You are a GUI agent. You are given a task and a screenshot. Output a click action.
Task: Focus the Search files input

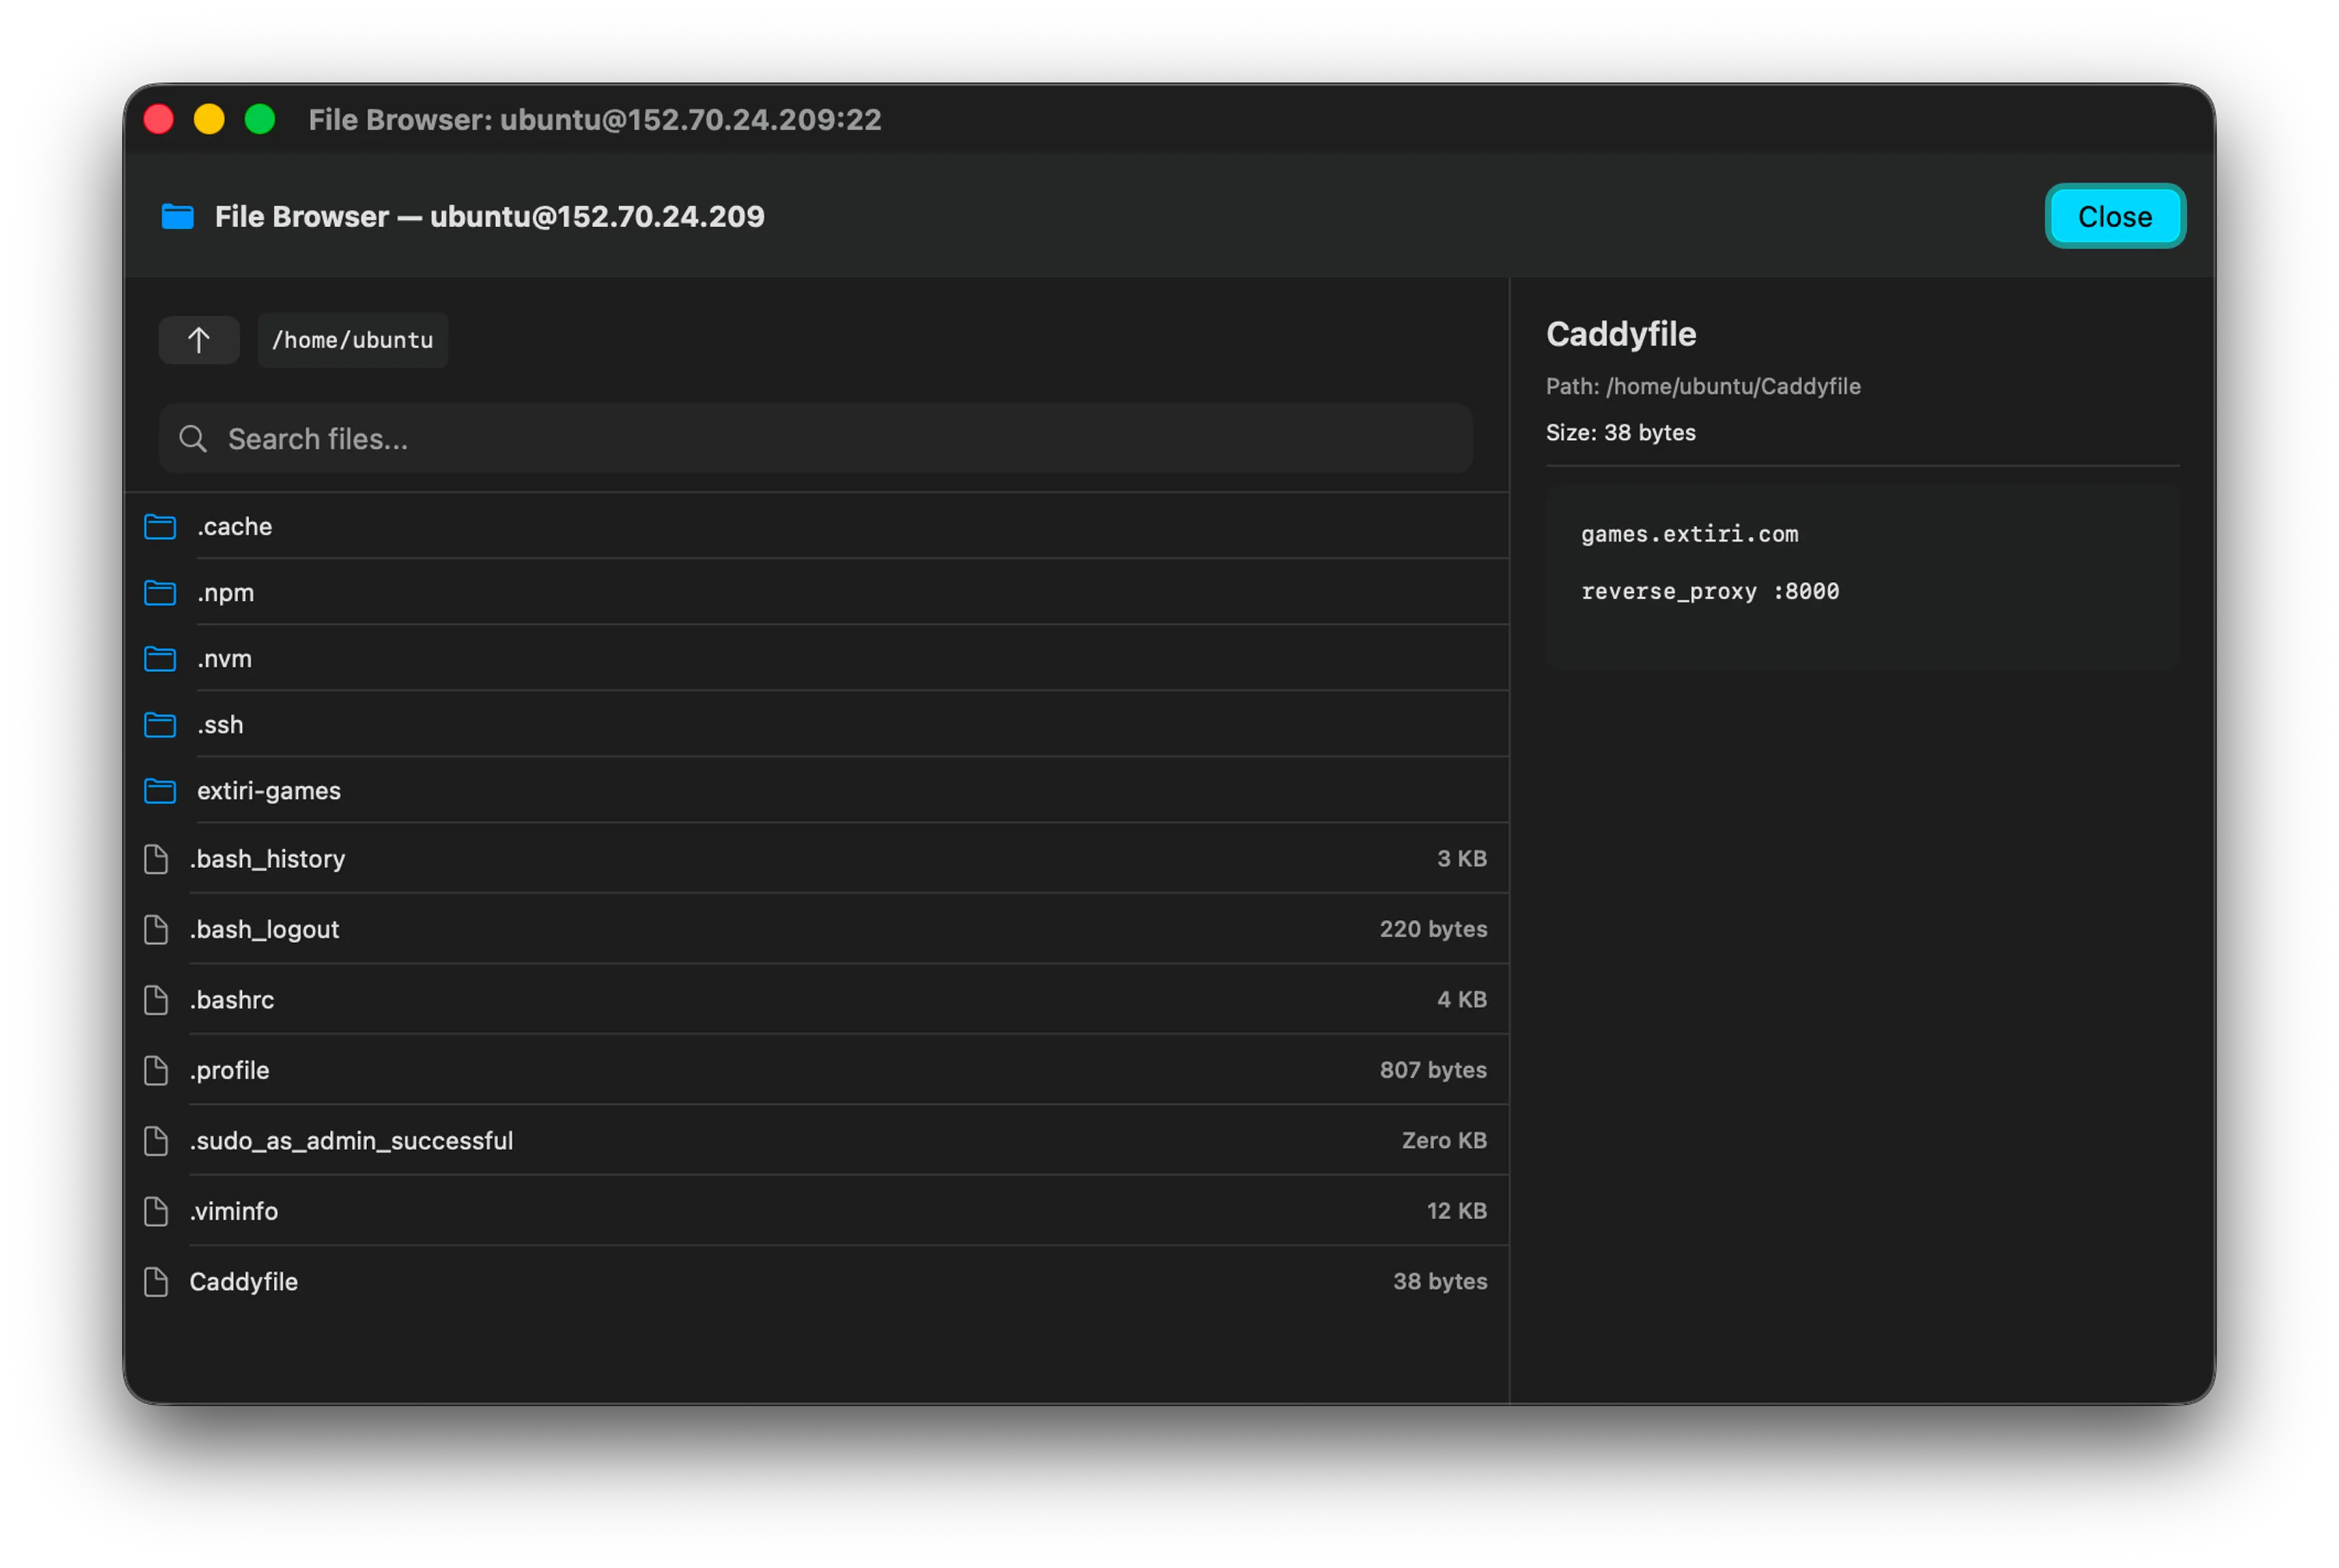(x=815, y=439)
